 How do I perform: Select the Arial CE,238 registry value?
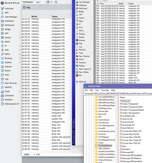coord(127,119)
